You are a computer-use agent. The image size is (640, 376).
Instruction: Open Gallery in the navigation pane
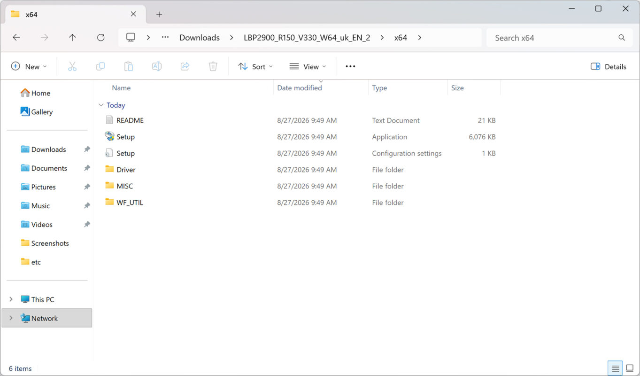(x=37, y=112)
